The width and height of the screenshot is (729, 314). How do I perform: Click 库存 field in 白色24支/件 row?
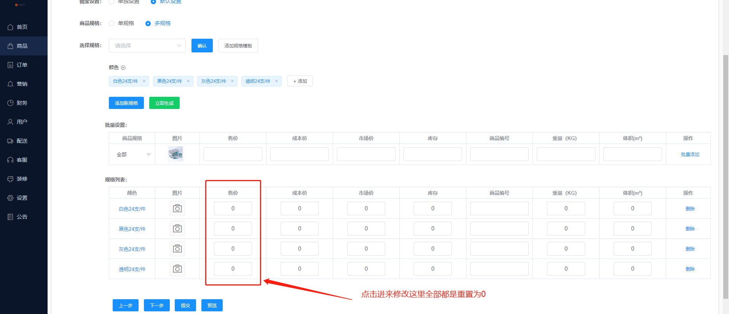(433, 208)
